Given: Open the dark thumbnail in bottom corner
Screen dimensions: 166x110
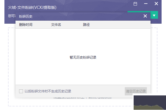Looking at the screenshot, I should pyautogui.click(x=149, y=102).
